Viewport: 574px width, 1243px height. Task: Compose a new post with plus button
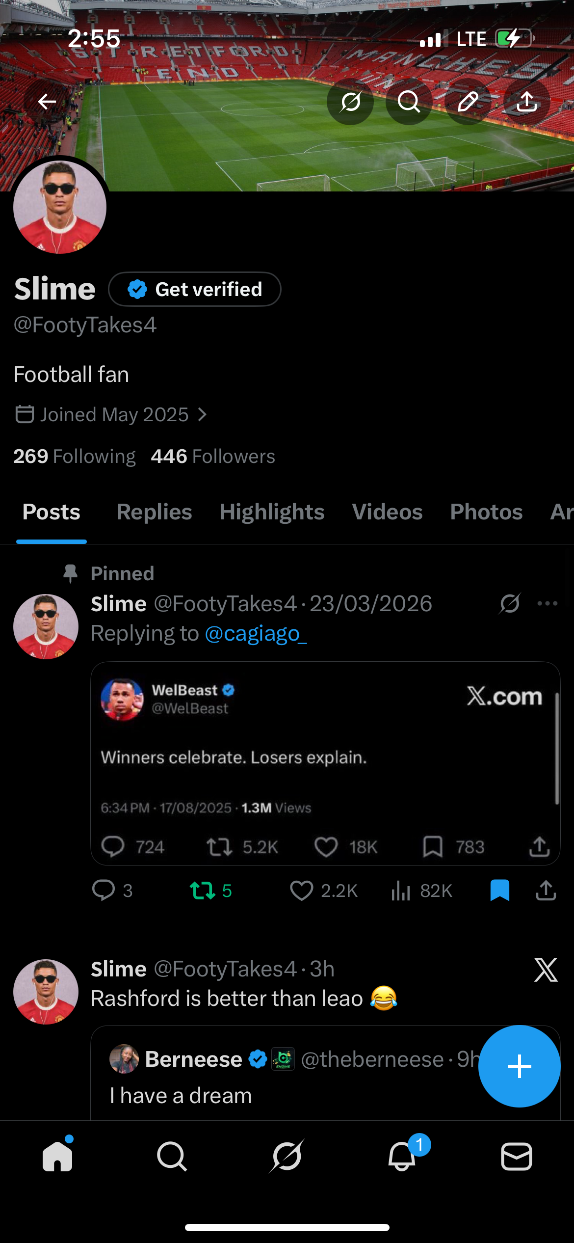coord(519,1066)
